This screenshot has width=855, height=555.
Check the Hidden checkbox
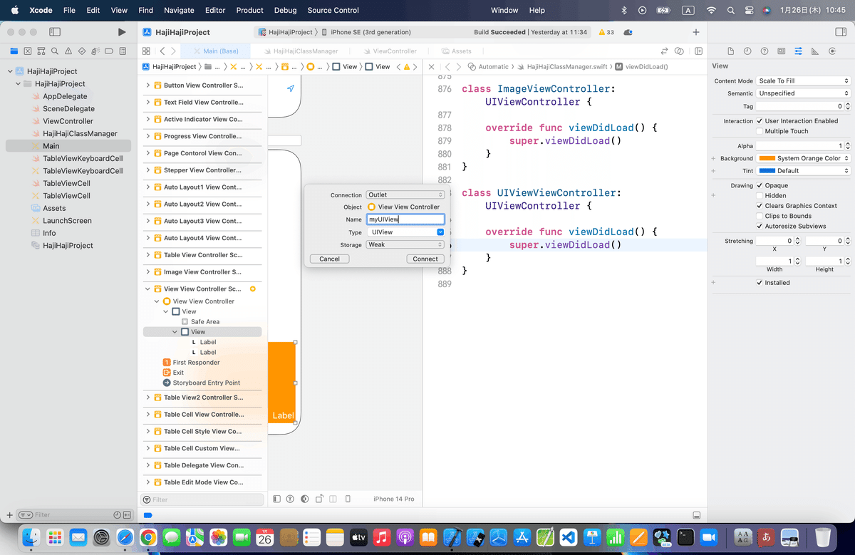(760, 195)
